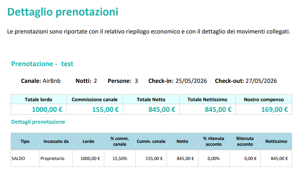Click the 15,50% commission cell

tap(120, 158)
